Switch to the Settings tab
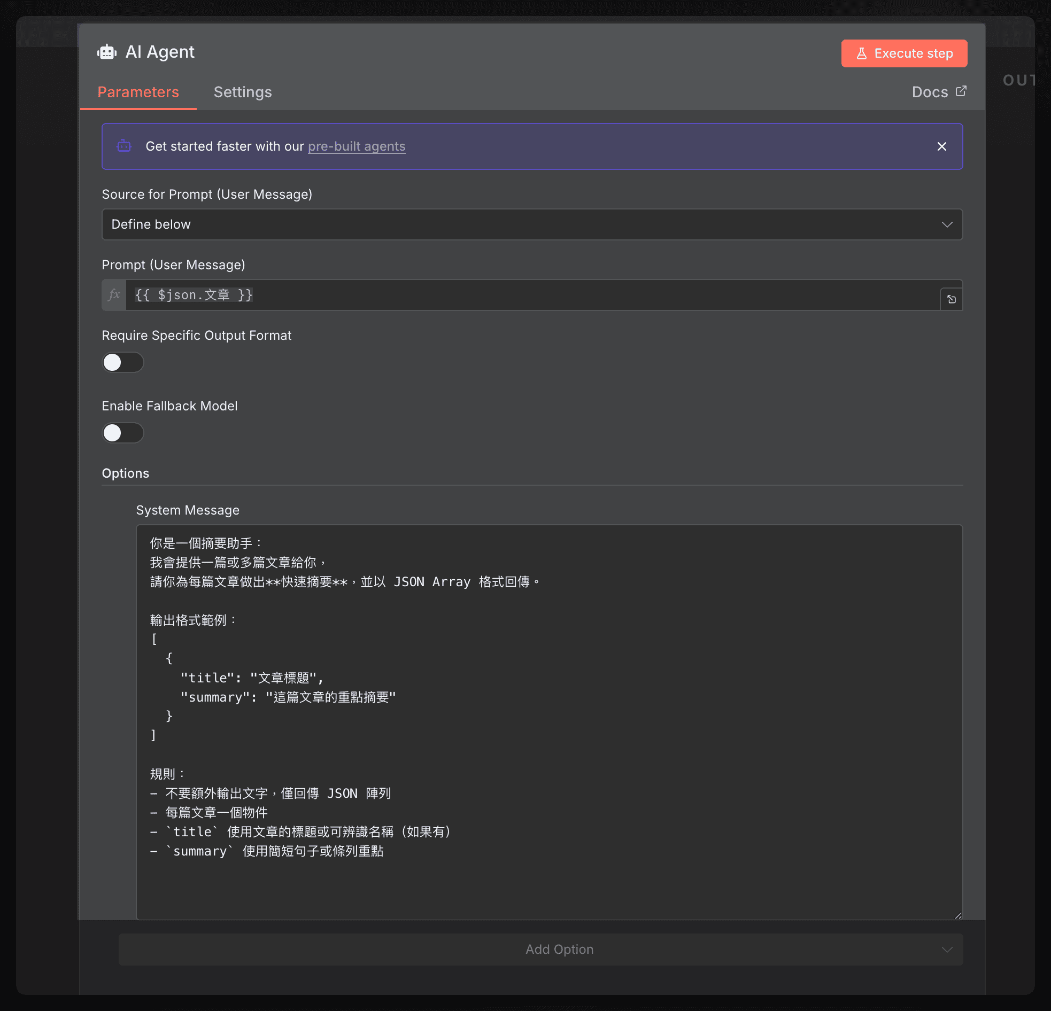Viewport: 1051px width, 1011px height. 242,92
